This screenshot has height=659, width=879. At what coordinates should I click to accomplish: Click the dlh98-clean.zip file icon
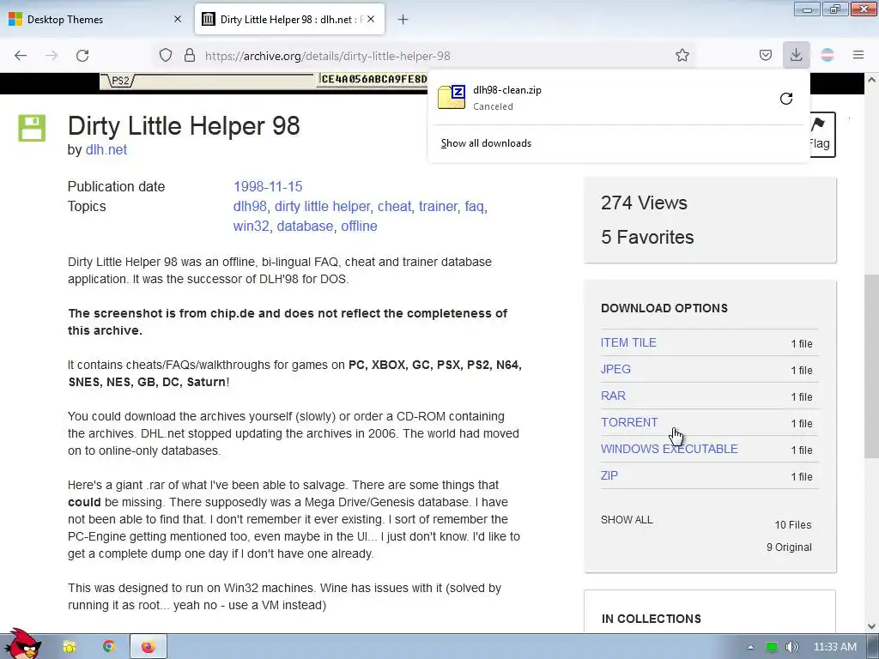[x=452, y=97]
